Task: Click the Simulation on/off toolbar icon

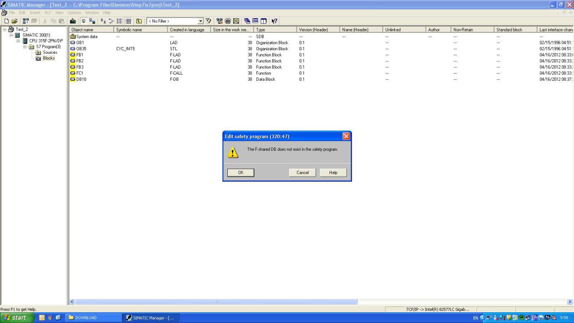Action: pos(228,21)
